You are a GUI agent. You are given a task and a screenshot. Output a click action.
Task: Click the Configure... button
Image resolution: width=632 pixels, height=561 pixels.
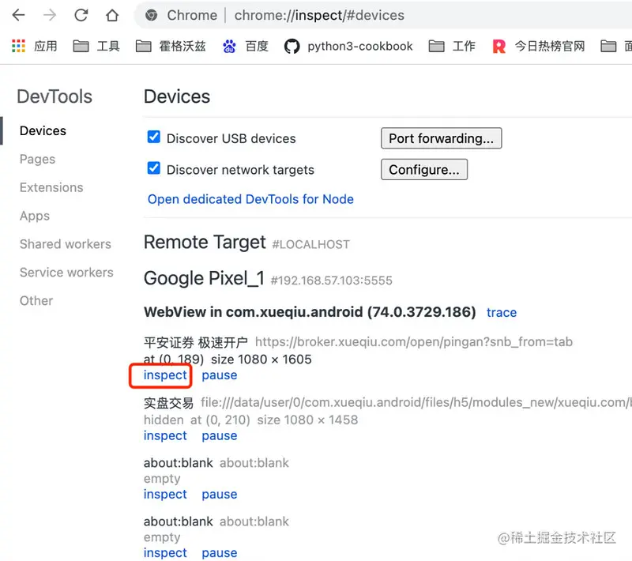(x=424, y=169)
